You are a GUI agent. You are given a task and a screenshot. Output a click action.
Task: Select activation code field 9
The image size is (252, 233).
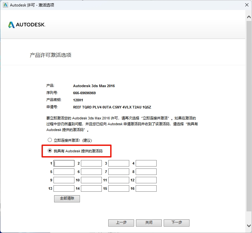click(64, 180)
